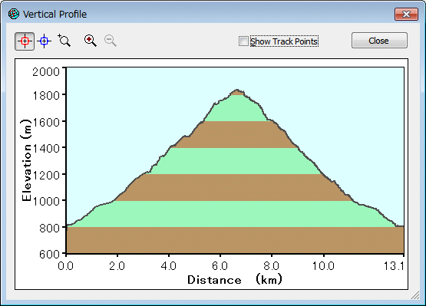The height and width of the screenshot is (306, 426).
Task: Click the 600 elevation axis label
Action: coord(49,255)
